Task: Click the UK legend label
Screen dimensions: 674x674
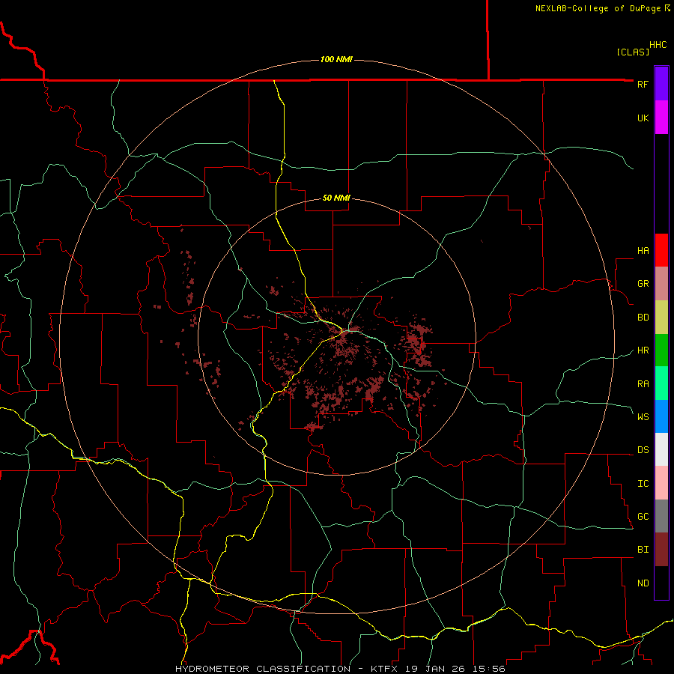Action: pyautogui.click(x=643, y=118)
